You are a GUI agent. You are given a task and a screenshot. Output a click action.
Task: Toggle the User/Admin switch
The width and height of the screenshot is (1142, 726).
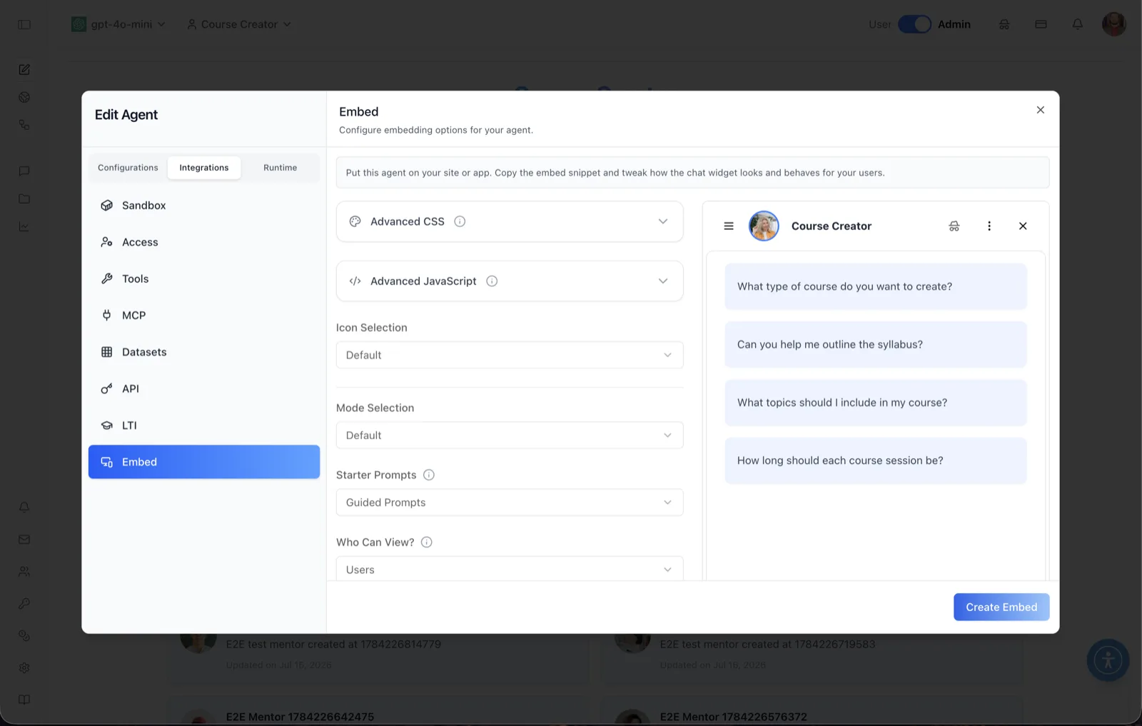914,24
